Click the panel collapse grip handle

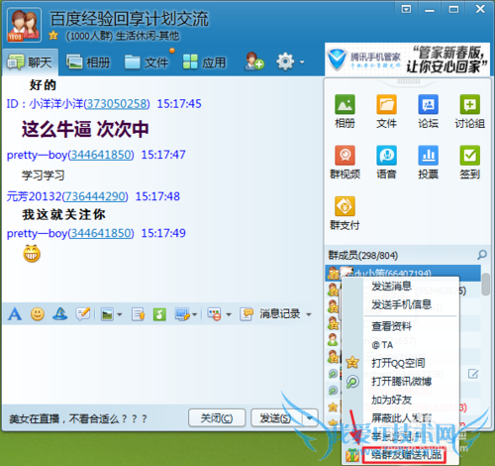click(x=408, y=81)
